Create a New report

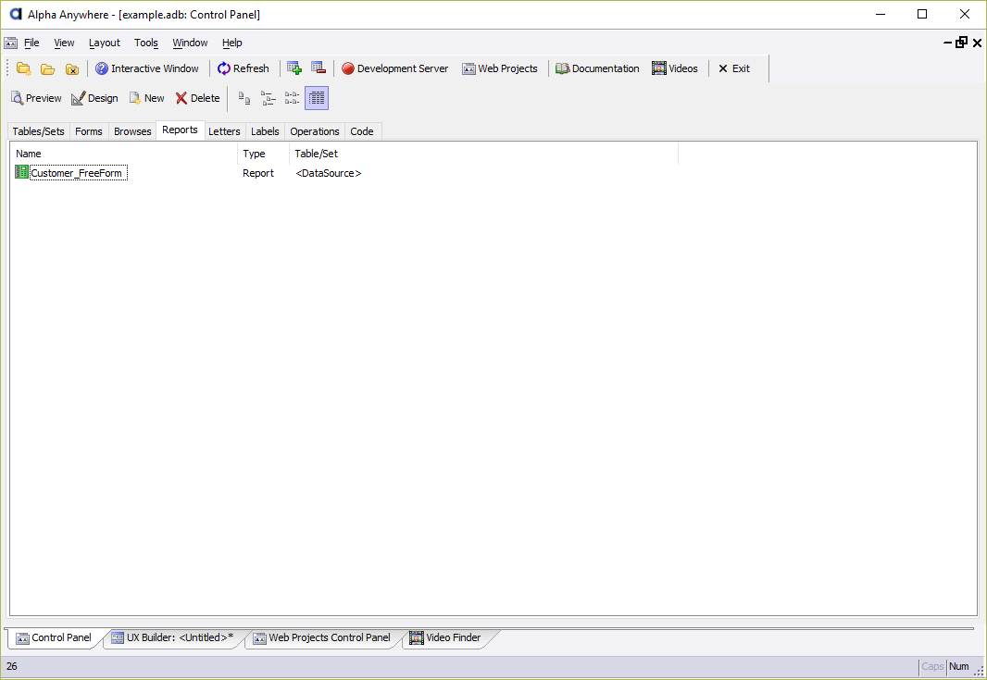pos(146,98)
